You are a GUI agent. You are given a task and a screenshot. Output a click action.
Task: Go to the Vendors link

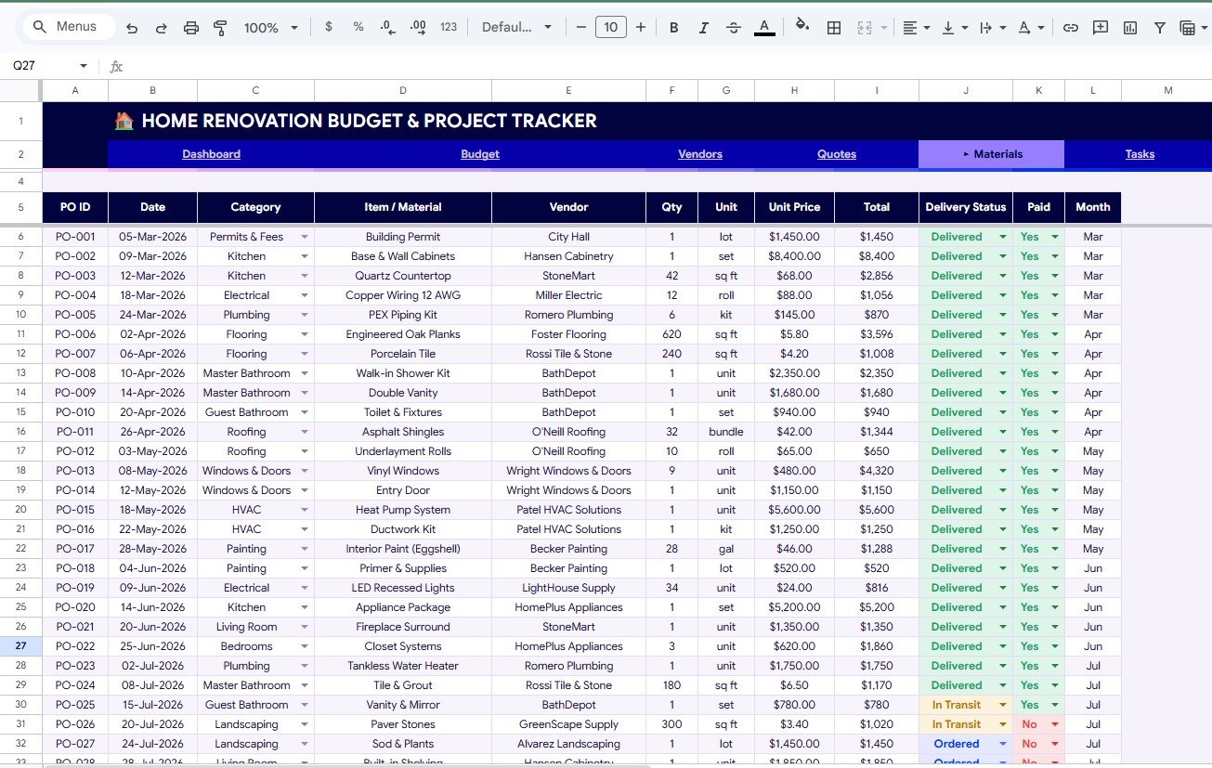click(700, 154)
